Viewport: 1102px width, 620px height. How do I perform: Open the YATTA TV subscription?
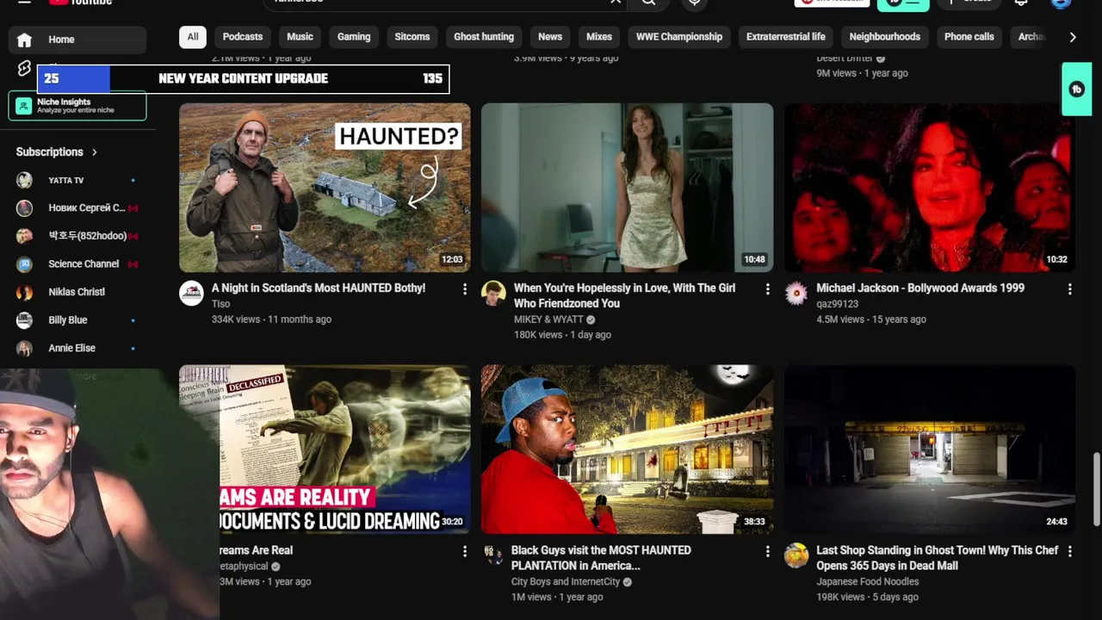point(77,180)
